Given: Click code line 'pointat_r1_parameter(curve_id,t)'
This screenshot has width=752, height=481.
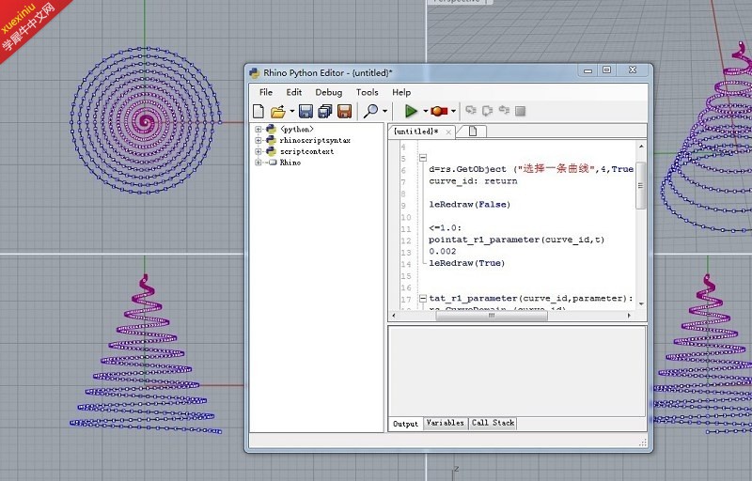Looking at the screenshot, I should pyautogui.click(x=516, y=240).
